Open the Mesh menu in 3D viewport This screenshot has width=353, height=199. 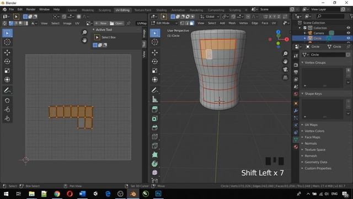(232, 23)
